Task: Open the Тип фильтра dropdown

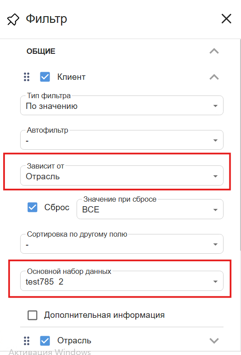Action: click(122, 105)
